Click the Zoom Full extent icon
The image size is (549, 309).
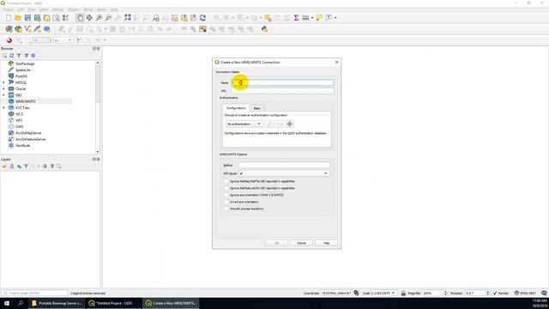coord(127,18)
